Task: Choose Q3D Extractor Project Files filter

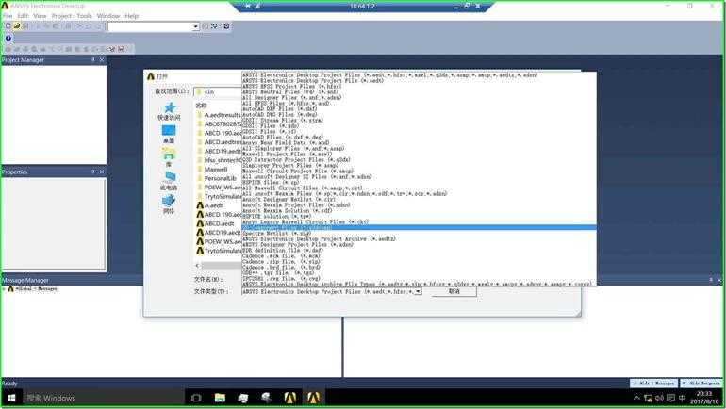Action: click(x=296, y=159)
